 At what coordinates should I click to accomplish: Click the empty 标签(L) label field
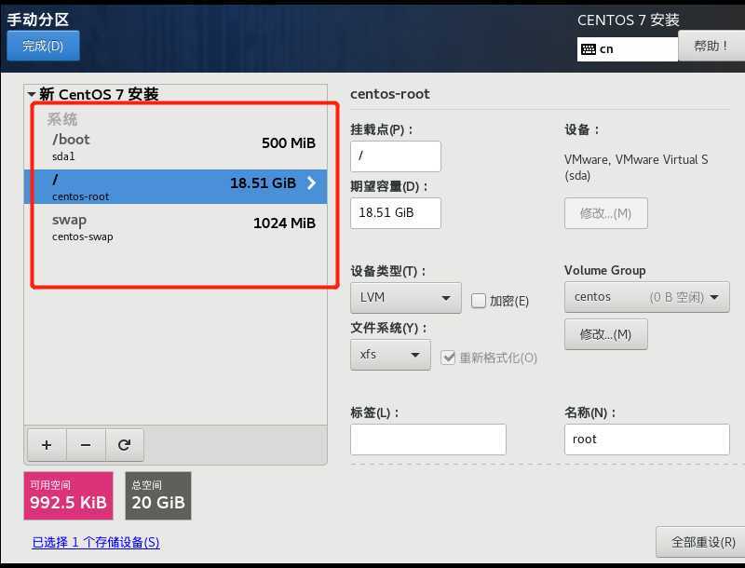pos(428,440)
